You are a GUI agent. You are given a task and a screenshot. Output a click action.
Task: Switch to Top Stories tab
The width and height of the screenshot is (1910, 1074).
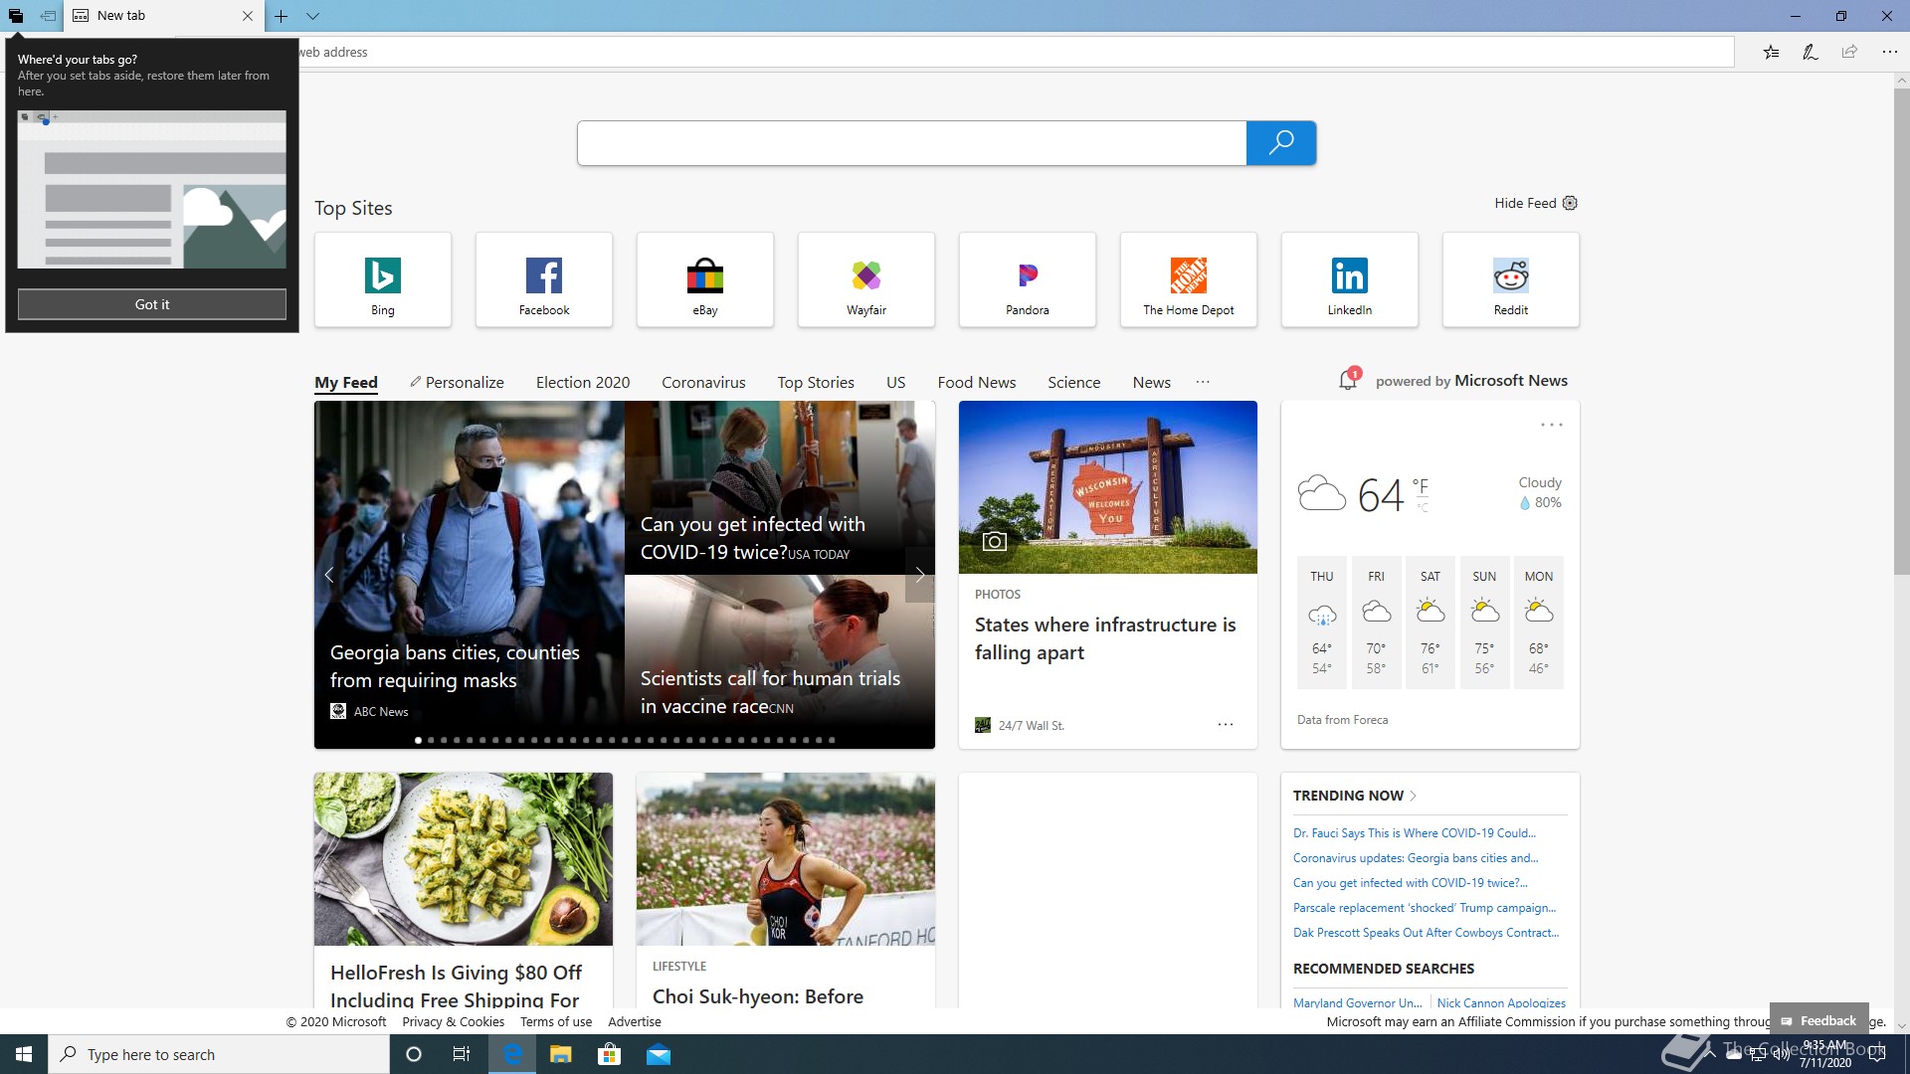coord(816,383)
